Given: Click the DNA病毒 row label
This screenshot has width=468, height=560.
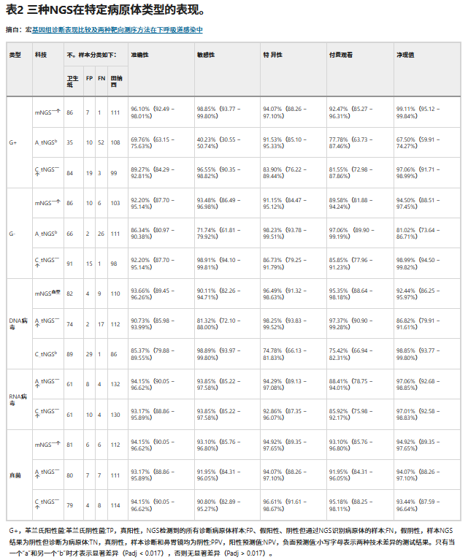Looking at the screenshot, I should pos(18,324).
